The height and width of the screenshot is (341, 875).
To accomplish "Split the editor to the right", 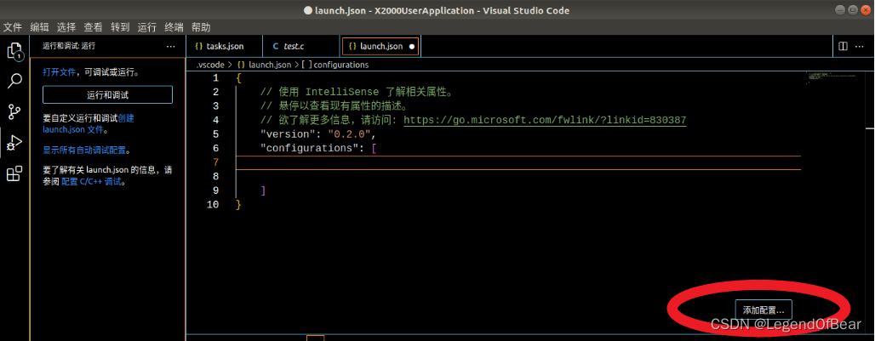I will 844,46.
